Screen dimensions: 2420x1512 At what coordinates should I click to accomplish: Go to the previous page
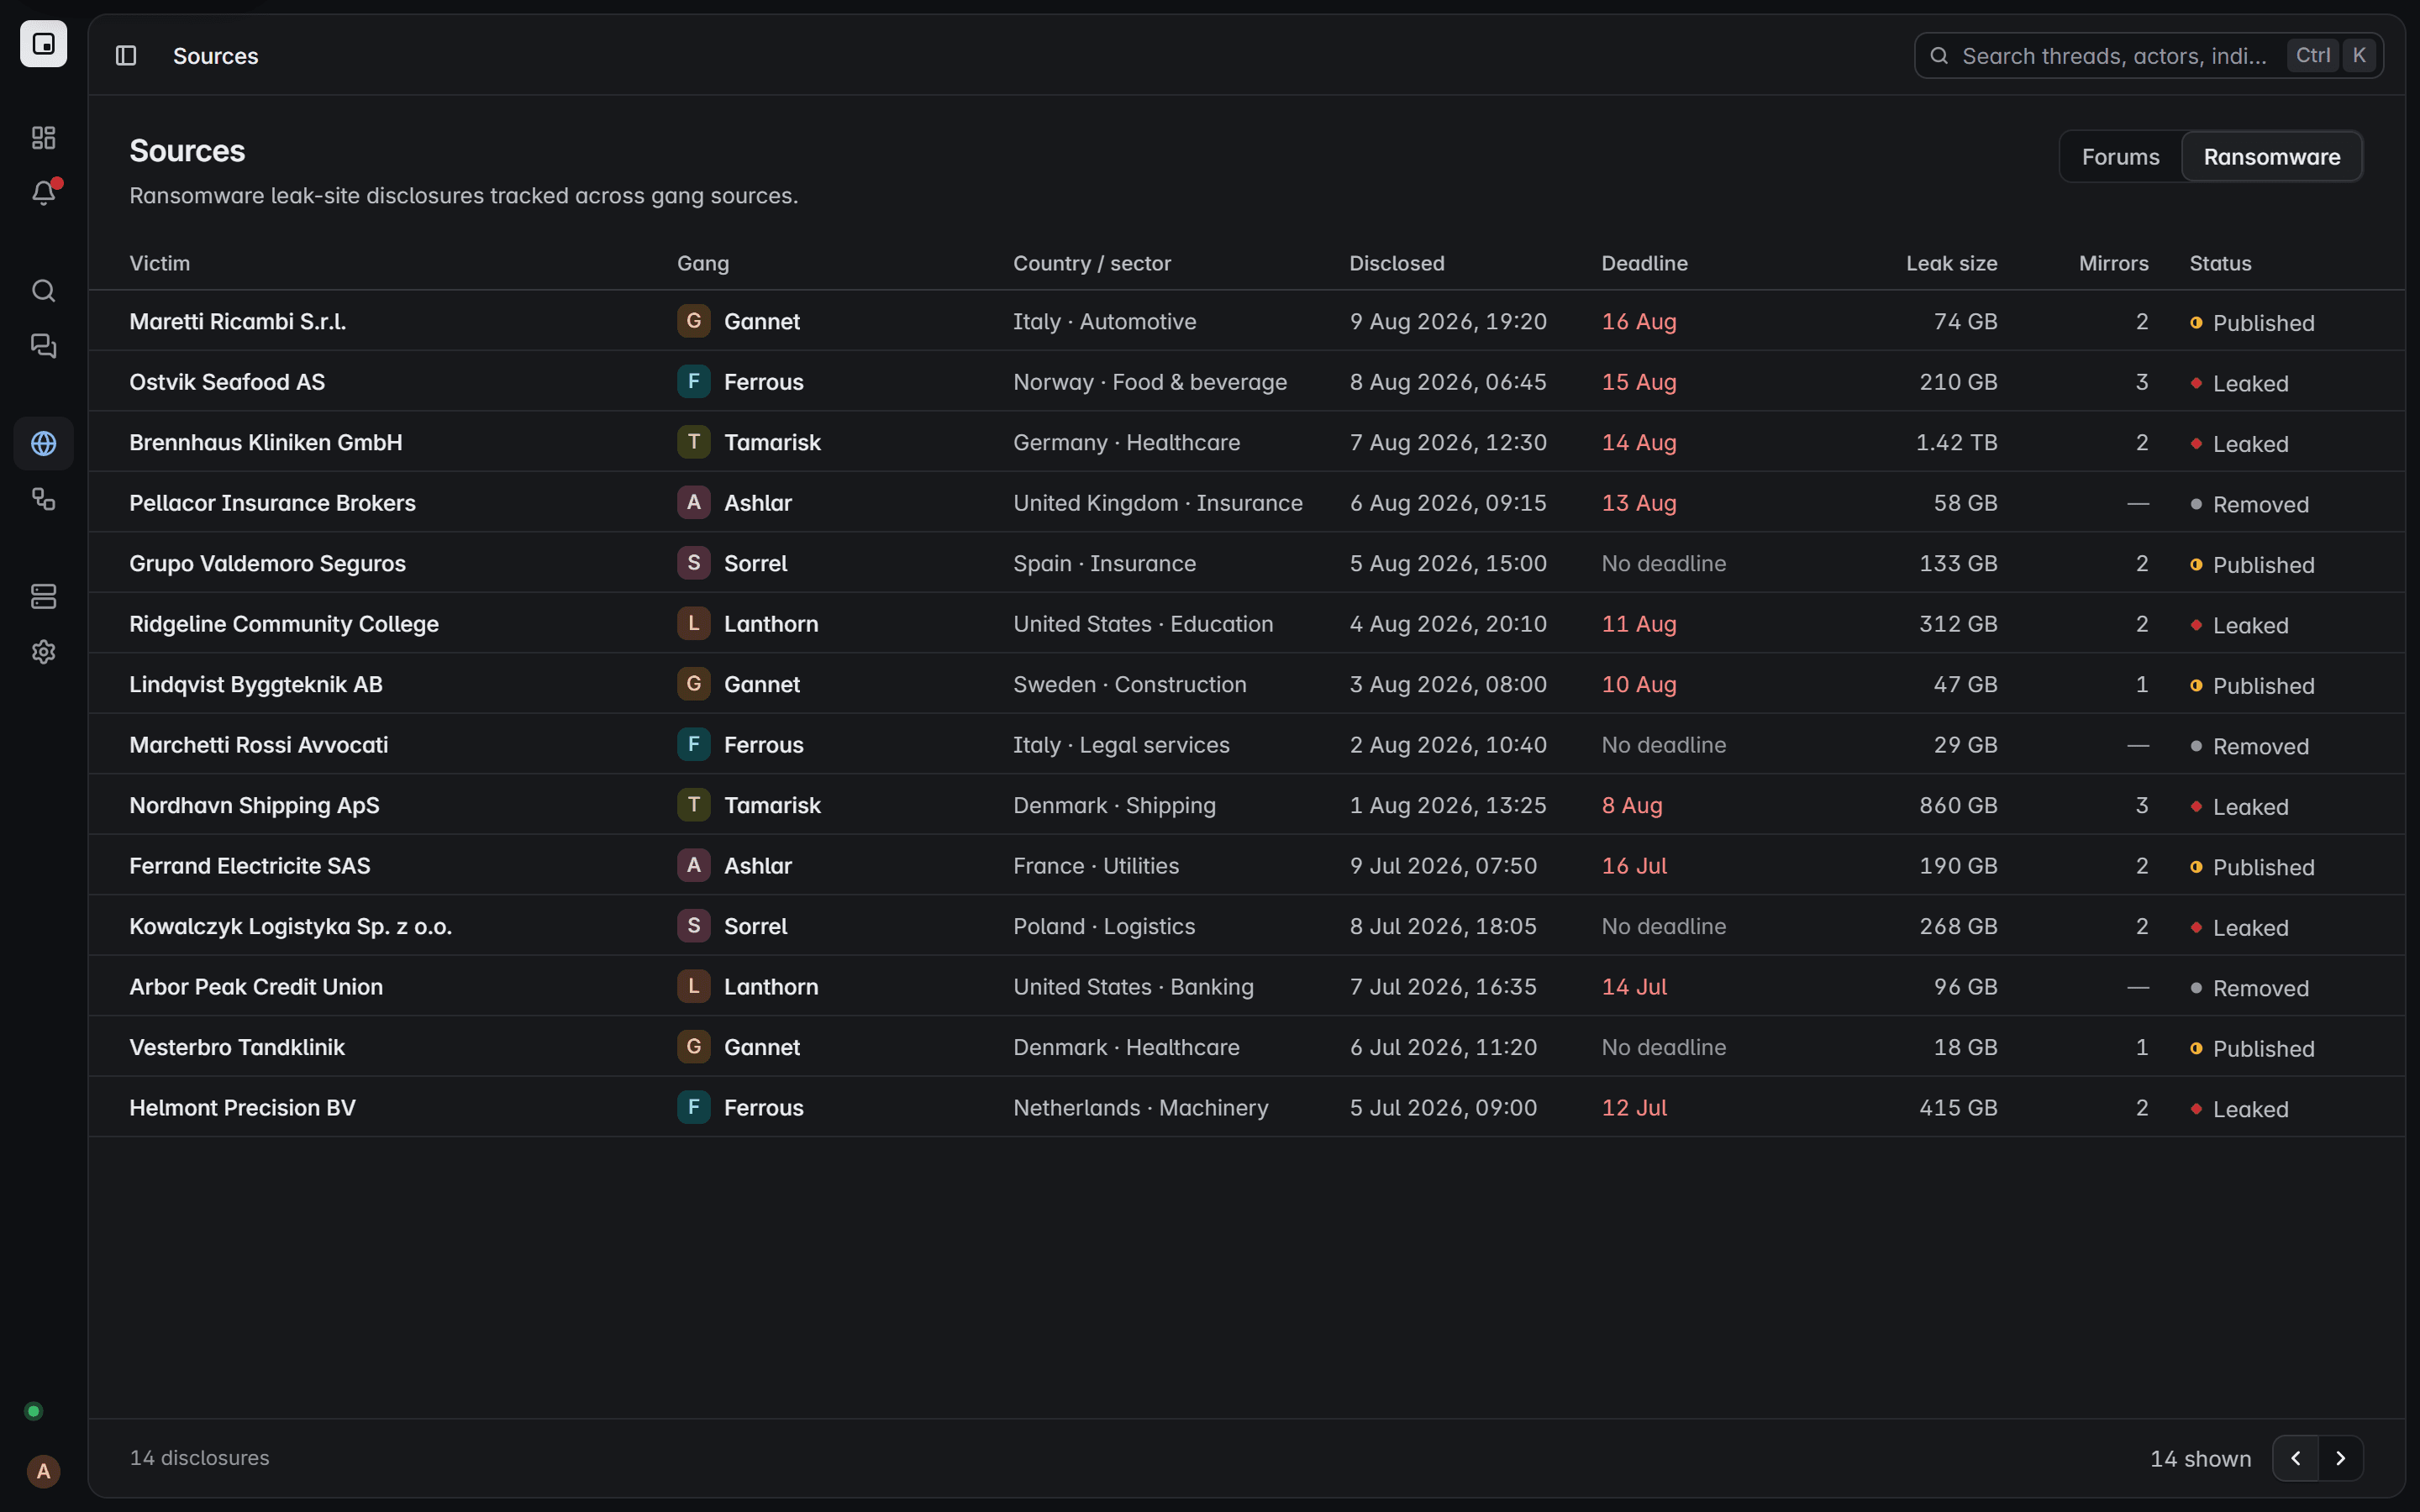[x=2296, y=1458]
